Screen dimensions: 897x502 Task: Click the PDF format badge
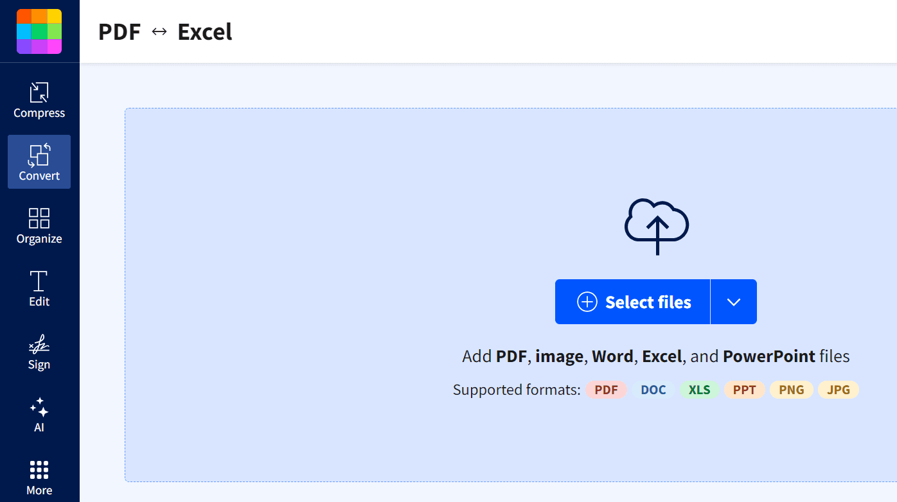pos(606,390)
